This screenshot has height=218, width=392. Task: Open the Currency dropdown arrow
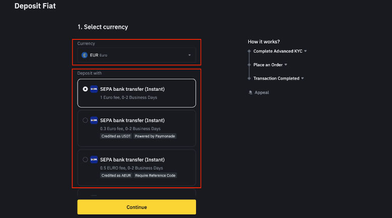tap(189, 55)
